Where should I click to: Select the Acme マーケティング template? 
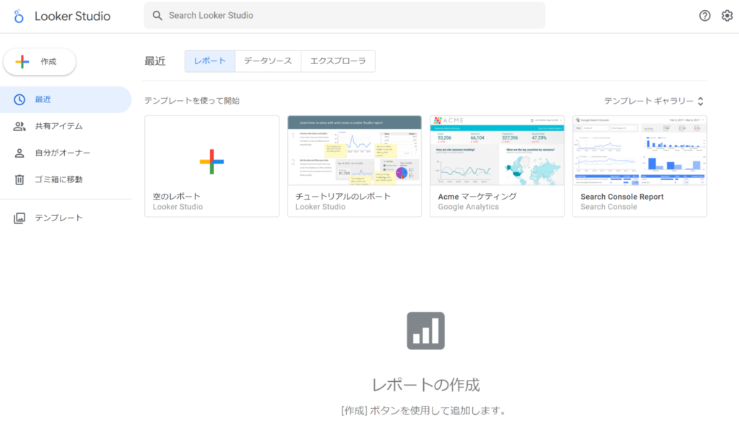497,151
